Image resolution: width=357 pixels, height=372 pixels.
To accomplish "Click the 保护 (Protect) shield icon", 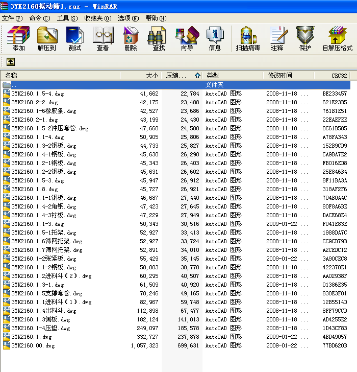I will 305,39.
